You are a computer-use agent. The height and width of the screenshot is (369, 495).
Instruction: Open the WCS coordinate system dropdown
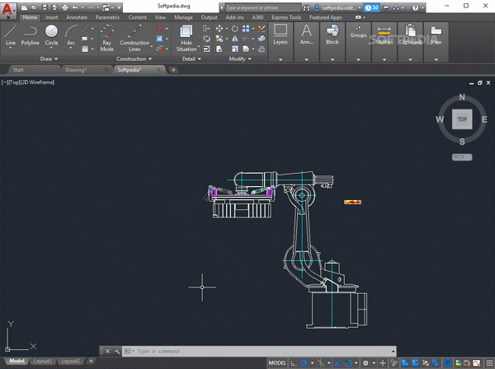tap(462, 157)
